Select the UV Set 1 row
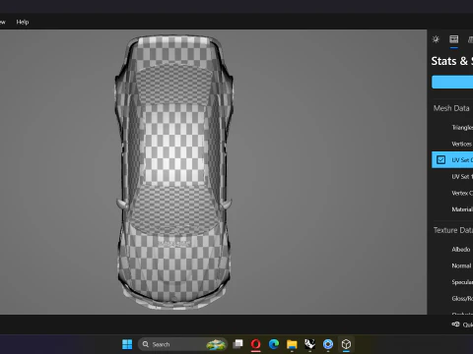 pos(452,177)
